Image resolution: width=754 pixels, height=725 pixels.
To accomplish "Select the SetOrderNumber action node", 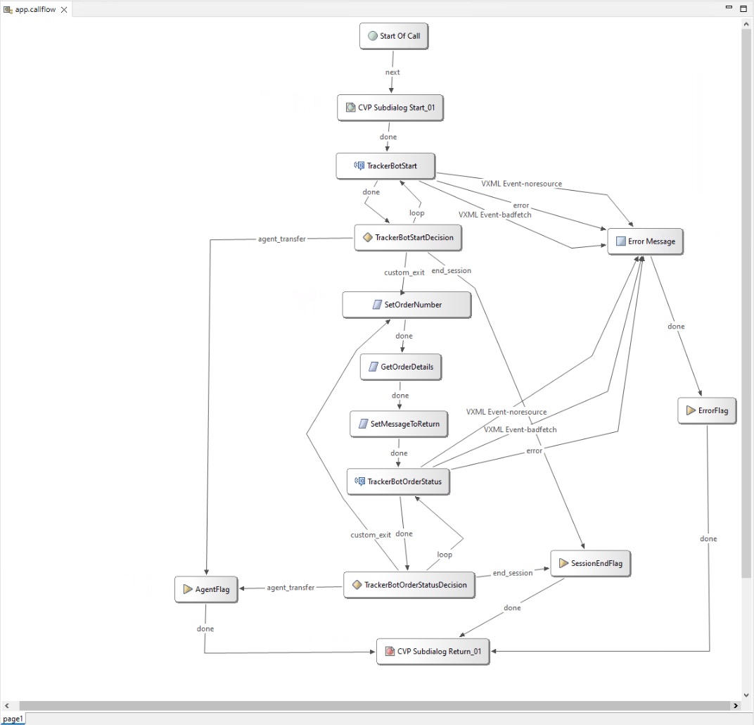I will pos(407,305).
